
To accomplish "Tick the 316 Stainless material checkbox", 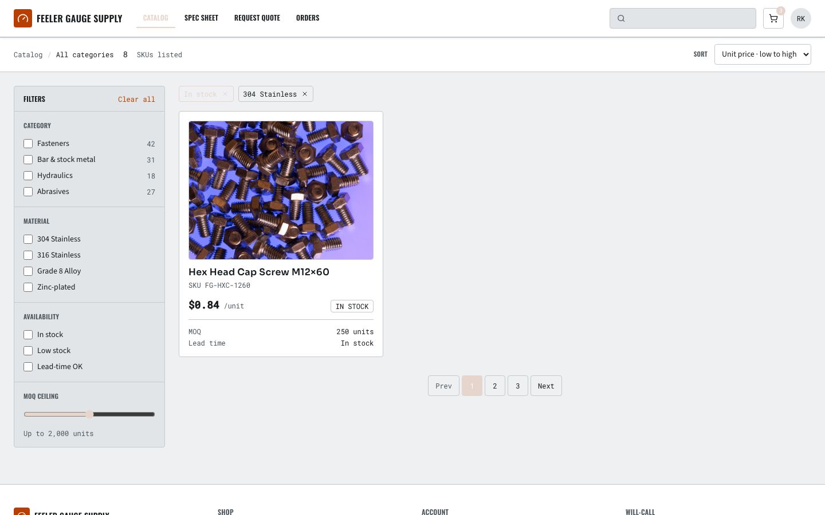I will (28, 255).
